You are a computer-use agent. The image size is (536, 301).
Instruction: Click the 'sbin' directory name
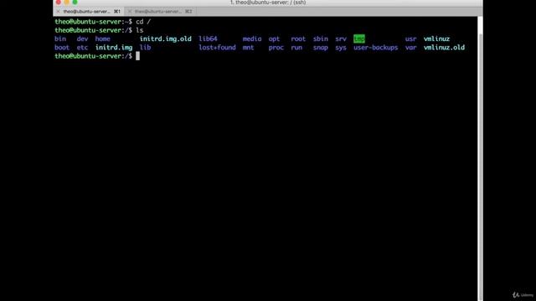click(320, 39)
